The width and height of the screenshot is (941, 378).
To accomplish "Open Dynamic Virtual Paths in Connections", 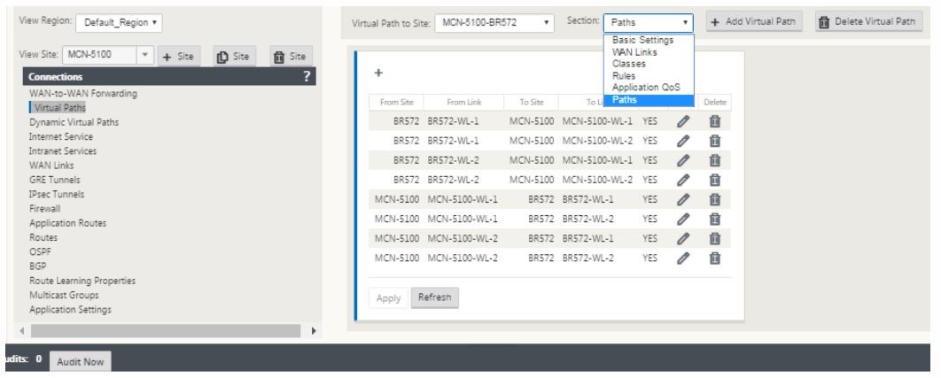I will point(74,122).
